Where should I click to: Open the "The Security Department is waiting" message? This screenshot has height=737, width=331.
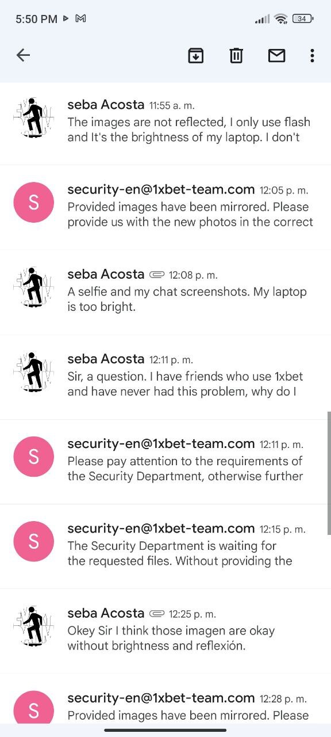pyautogui.click(x=165, y=546)
